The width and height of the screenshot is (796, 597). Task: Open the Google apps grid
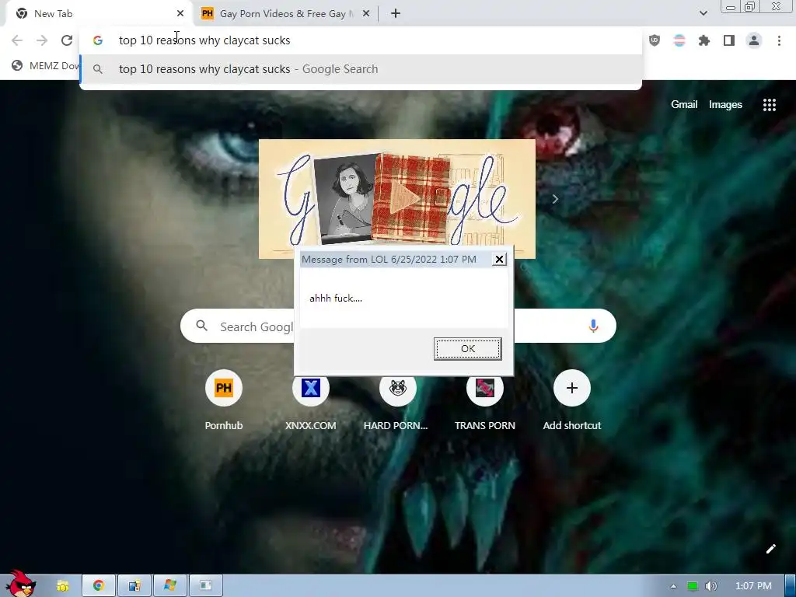(770, 105)
